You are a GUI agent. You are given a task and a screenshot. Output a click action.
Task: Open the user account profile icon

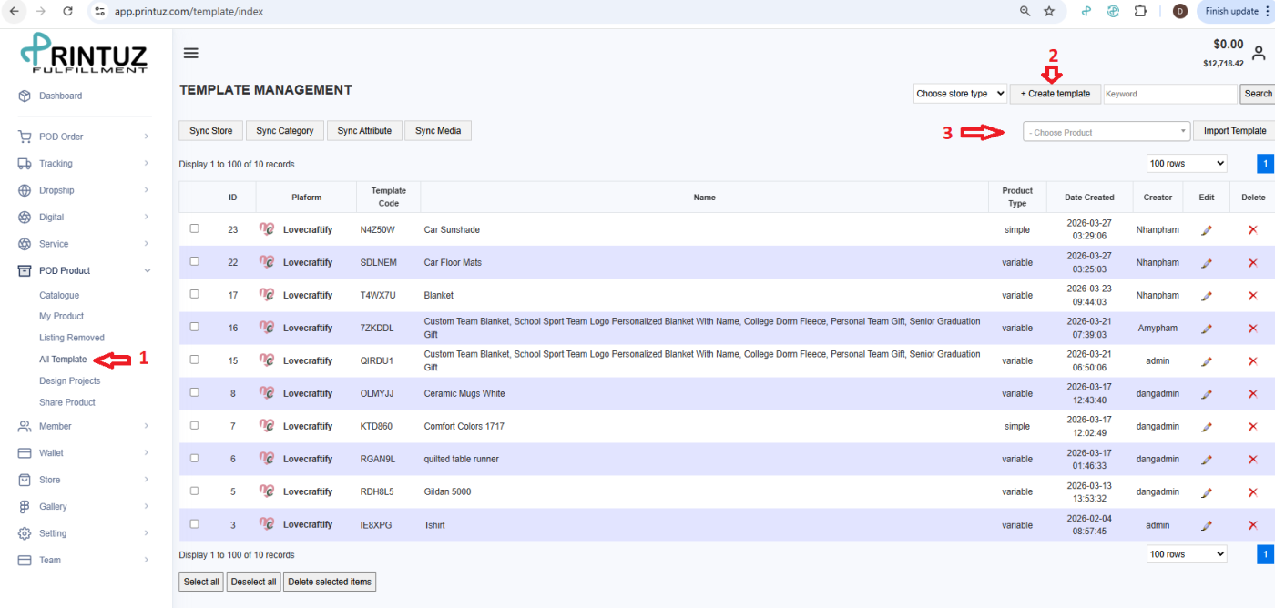tap(1259, 54)
